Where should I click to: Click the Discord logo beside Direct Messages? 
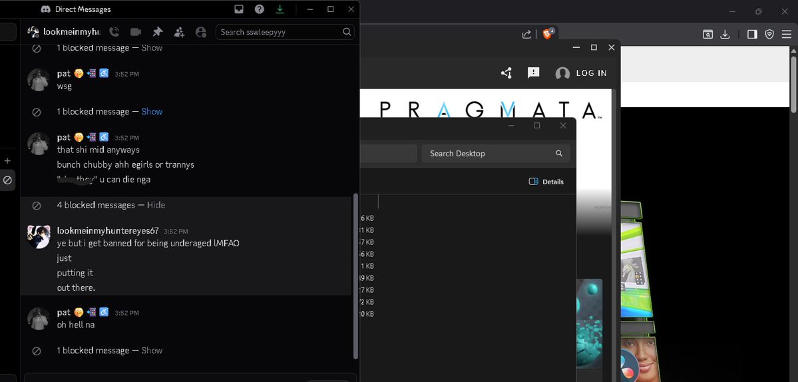[x=46, y=9]
